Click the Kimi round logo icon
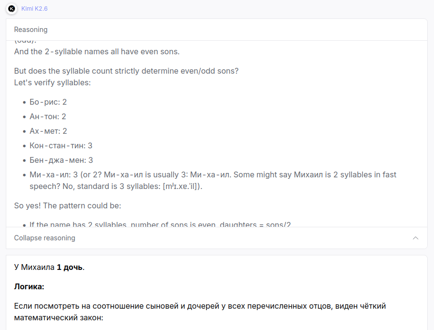The image size is (434, 330). tap(12, 9)
